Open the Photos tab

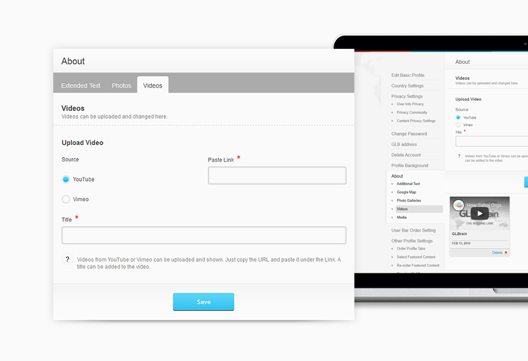point(121,85)
